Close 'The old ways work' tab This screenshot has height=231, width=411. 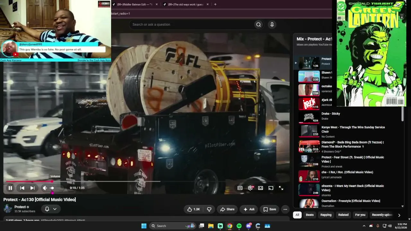click(207, 4)
